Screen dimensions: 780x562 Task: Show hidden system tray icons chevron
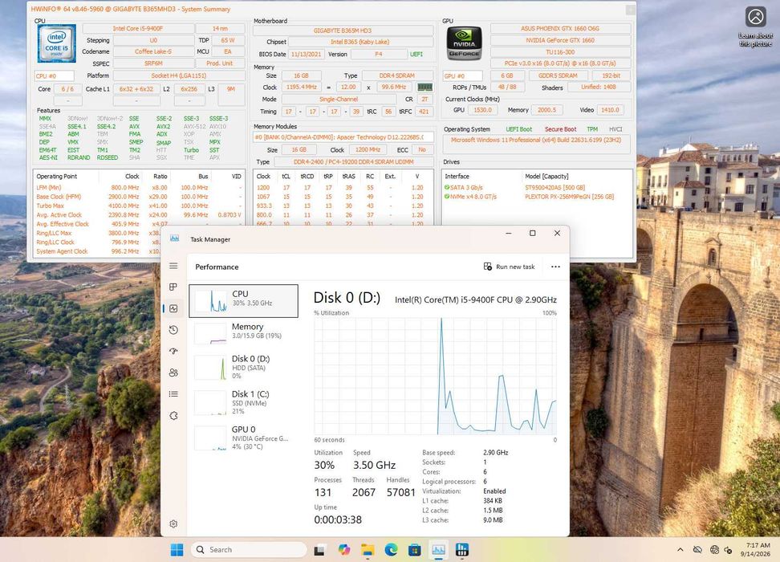(x=680, y=549)
